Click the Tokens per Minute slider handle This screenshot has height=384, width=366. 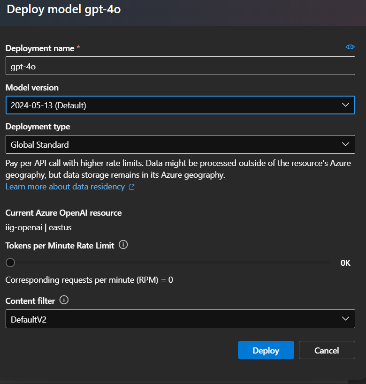(10, 263)
